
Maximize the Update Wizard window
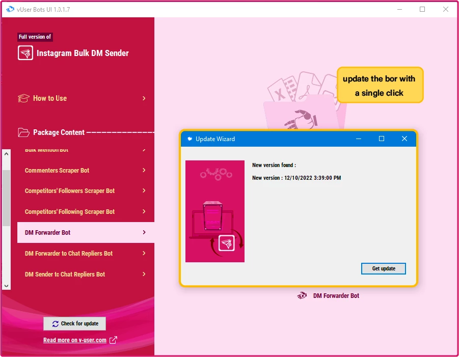click(x=382, y=139)
